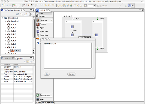Open the Working Sets dropdown
Screen dimensions: 145x104
[28, 5]
